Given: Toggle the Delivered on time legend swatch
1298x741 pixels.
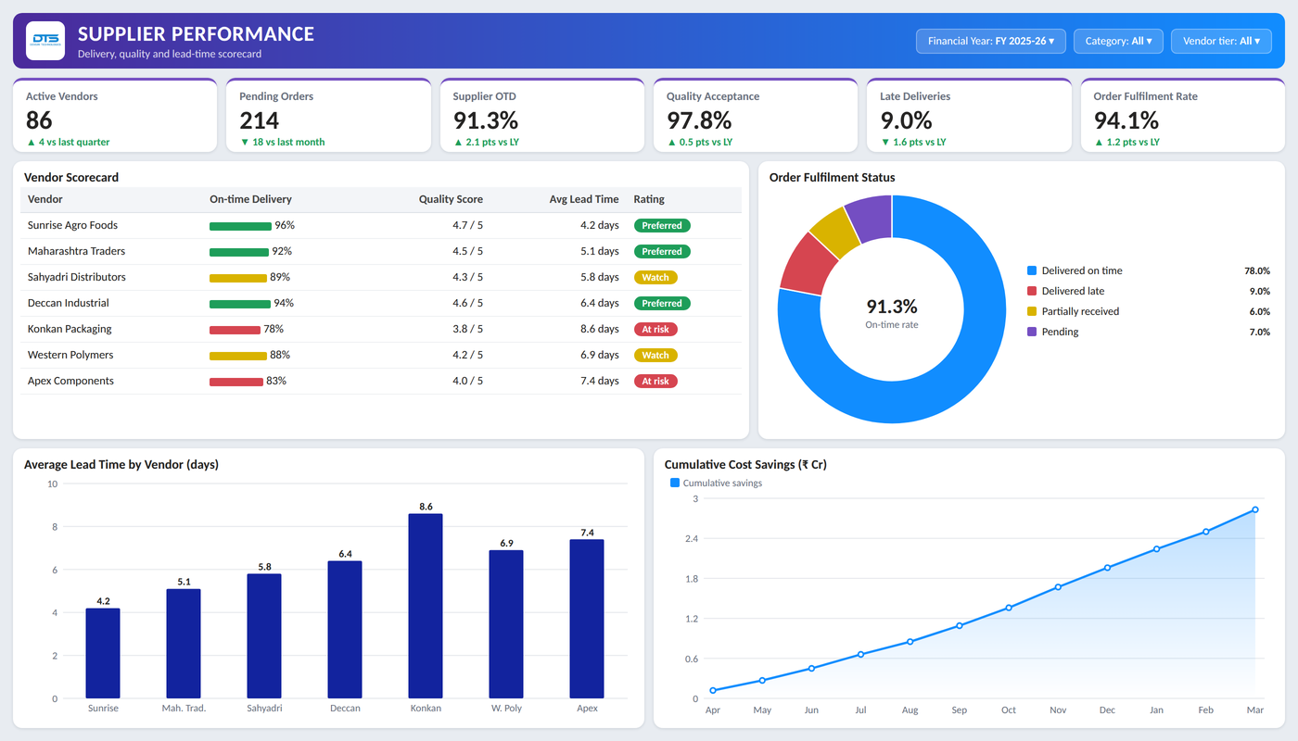Looking at the screenshot, I should (x=1032, y=270).
